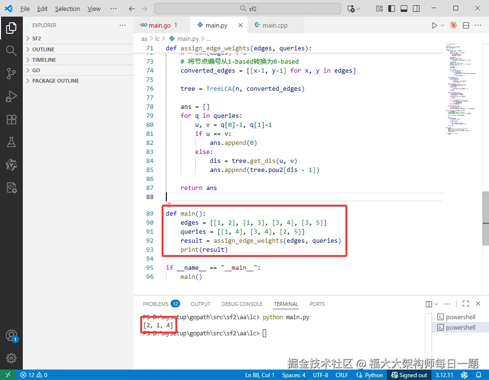Show errors and warnings count in status bar
This screenshot has width=489, height=380.
(34, 375)
